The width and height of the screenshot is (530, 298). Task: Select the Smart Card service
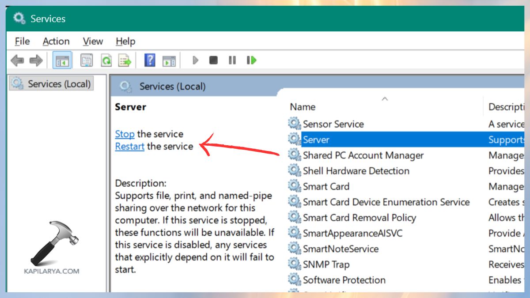click(326, 186)
